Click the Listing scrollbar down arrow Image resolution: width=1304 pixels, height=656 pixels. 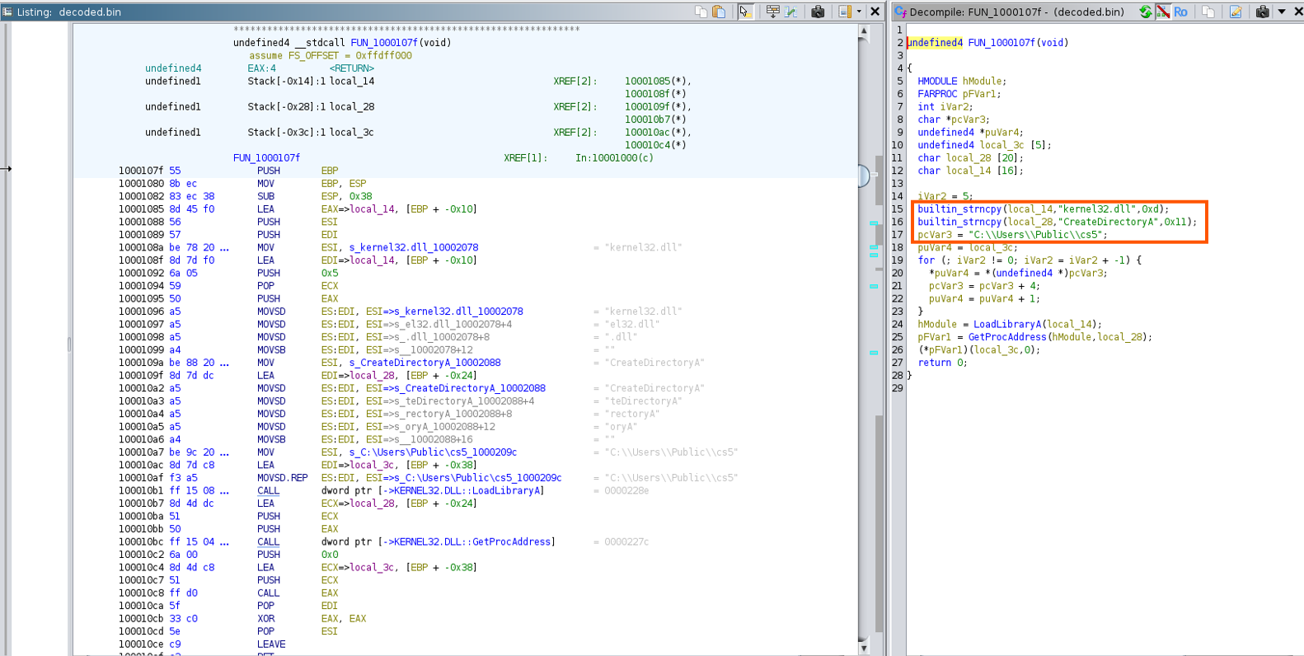click(864, 648)
